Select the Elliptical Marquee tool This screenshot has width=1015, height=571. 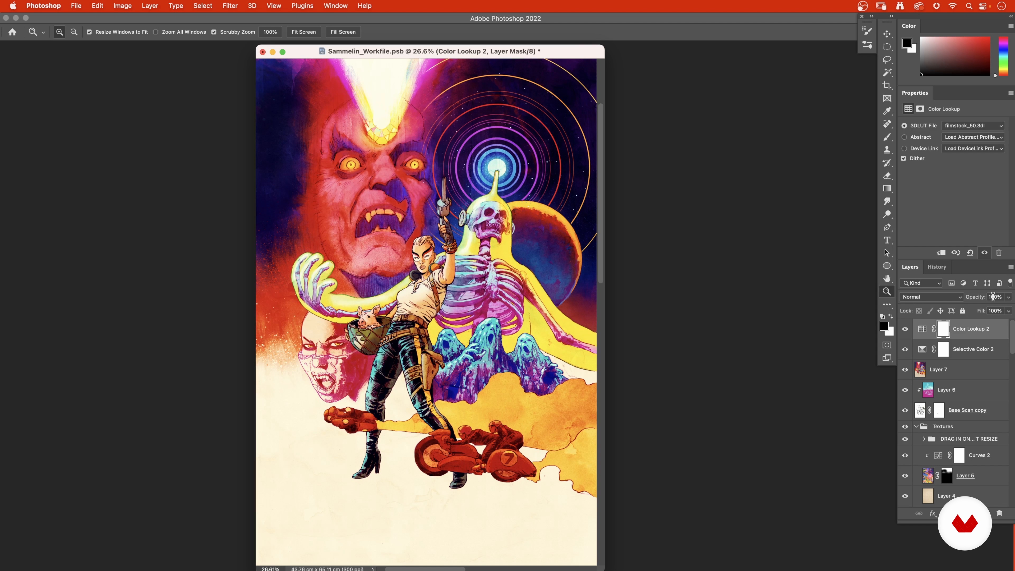coord(887,47)
